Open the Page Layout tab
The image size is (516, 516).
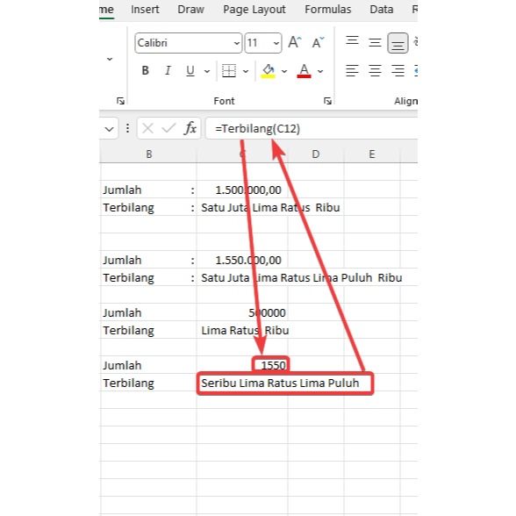254,9
